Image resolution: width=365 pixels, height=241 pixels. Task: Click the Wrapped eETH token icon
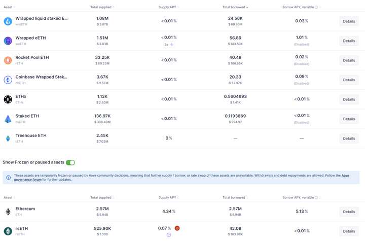click(8, 41)
